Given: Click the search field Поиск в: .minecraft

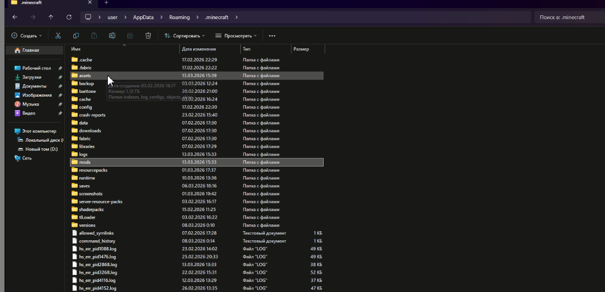Looking at the screenshot, I should (x=568, y=17).
